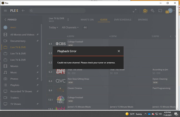Open the third Live TV & DVR sidebar entry
Image resolution: width=180 pixels, height=117 pixels.
coord(18,60)
